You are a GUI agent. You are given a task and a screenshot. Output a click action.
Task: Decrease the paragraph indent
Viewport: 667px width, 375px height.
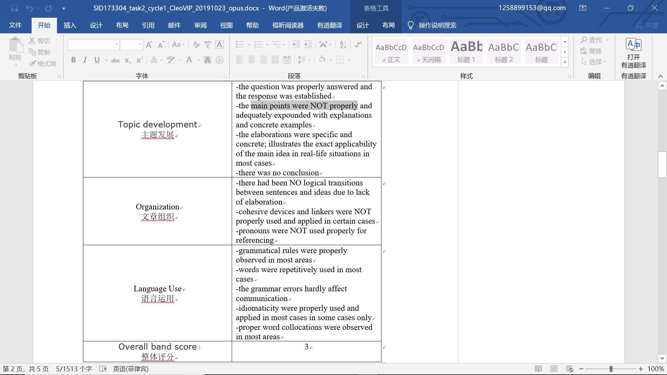tap(296, 44)
